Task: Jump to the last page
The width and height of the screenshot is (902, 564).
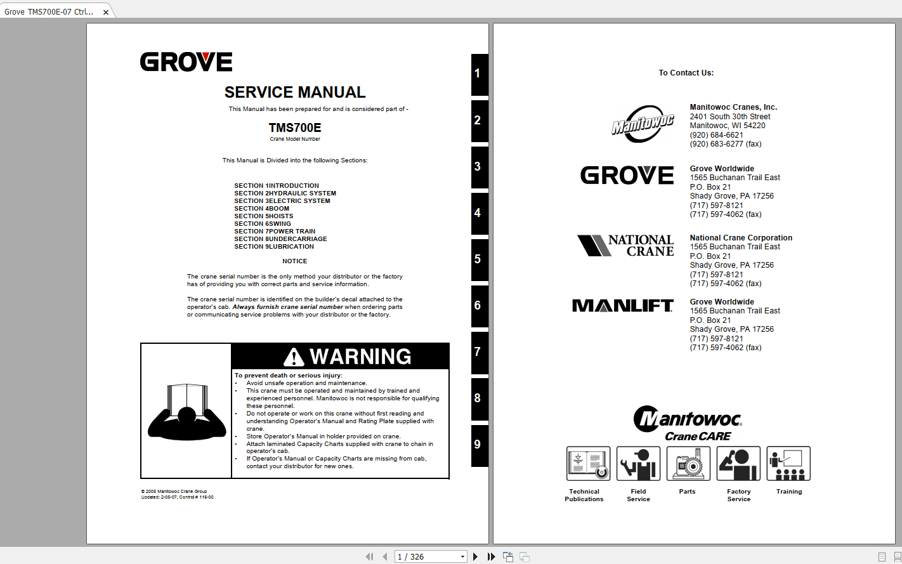Action: [x=492, y=556]
